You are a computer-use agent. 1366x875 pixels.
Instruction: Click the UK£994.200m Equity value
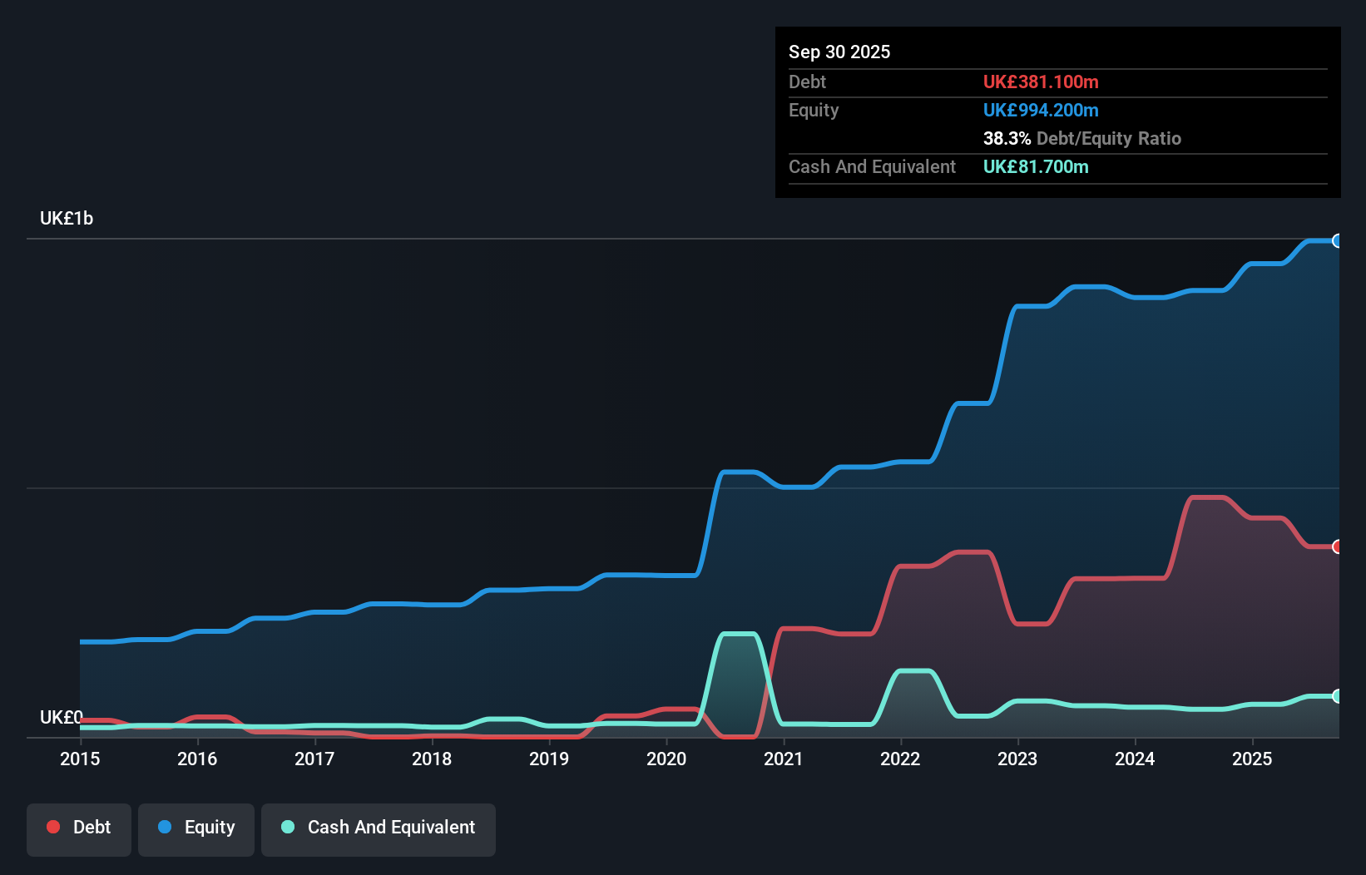[1041, 110]
